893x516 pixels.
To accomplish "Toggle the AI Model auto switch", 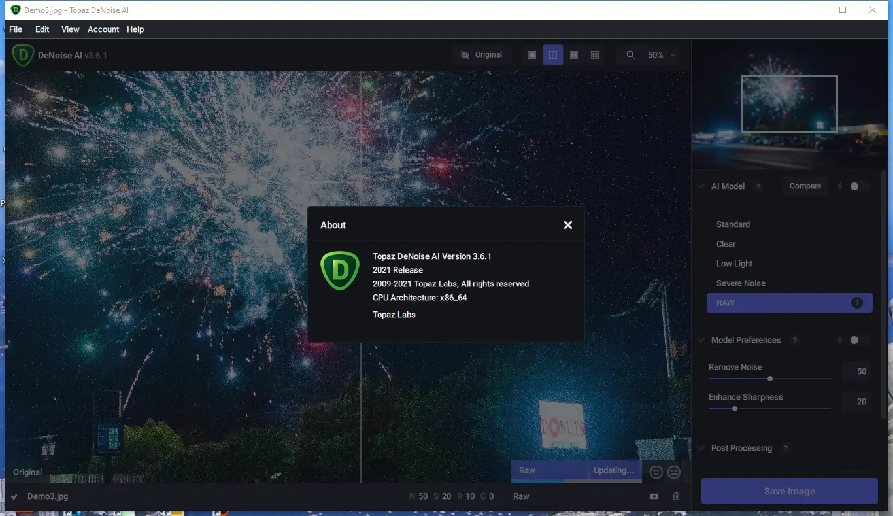I will 858,186.
